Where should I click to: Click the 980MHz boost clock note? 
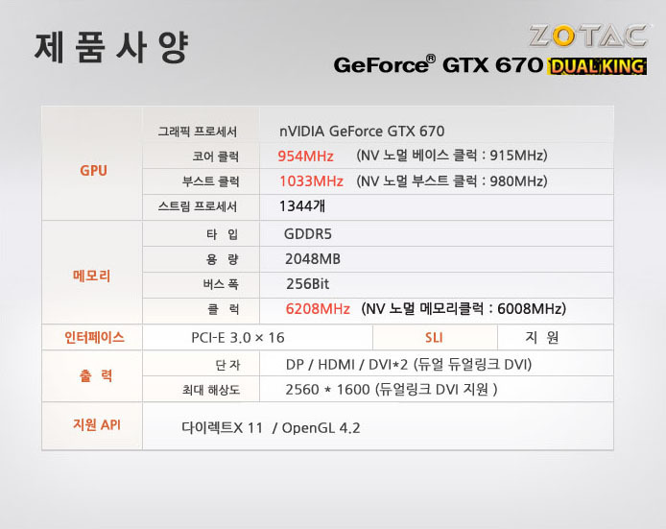(x=451, y=181)
